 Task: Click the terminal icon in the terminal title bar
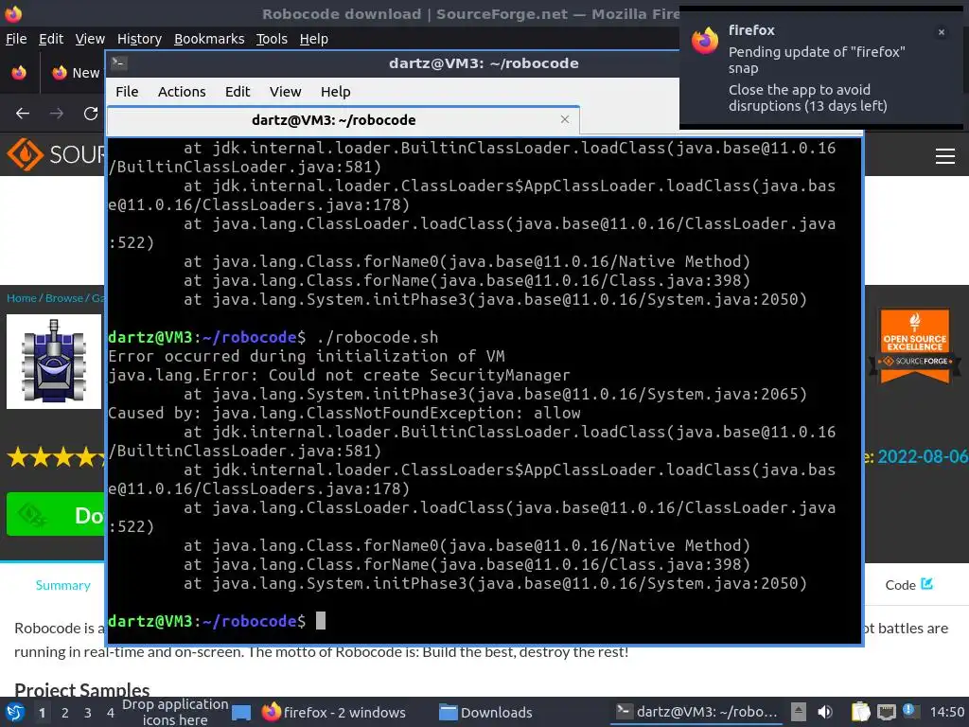(119, 63)
